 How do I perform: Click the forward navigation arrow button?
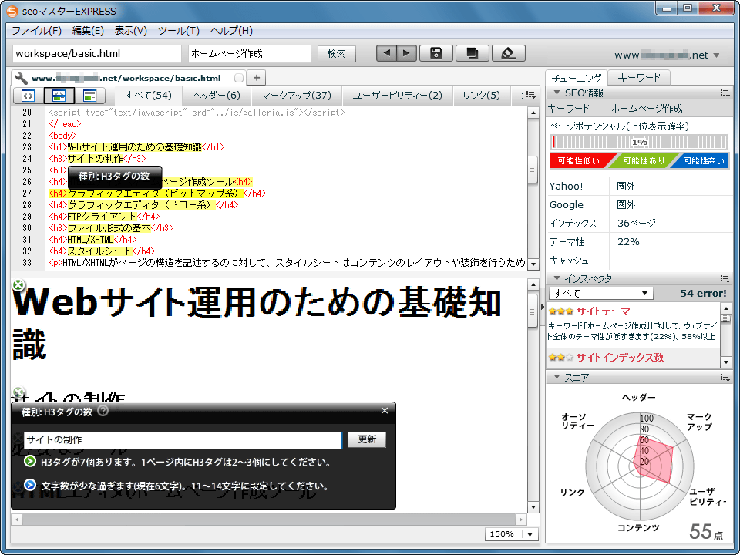coord(406,53)
